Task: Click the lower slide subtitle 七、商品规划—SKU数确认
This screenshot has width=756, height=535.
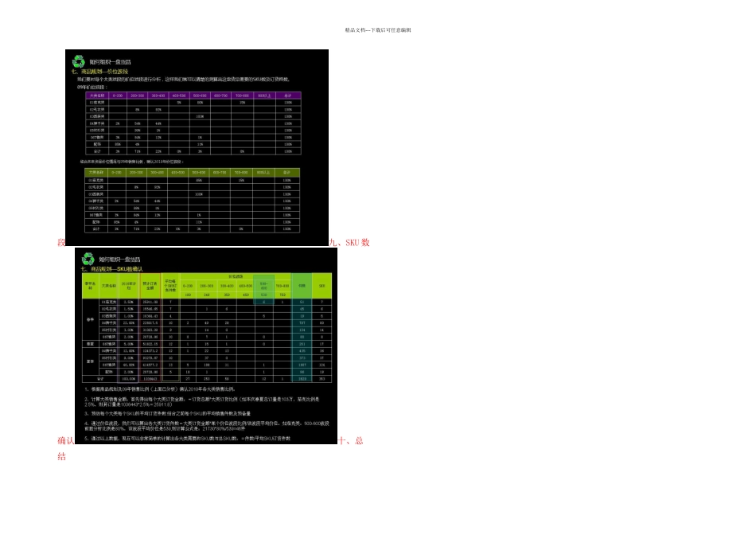Action: coord(112,269)
